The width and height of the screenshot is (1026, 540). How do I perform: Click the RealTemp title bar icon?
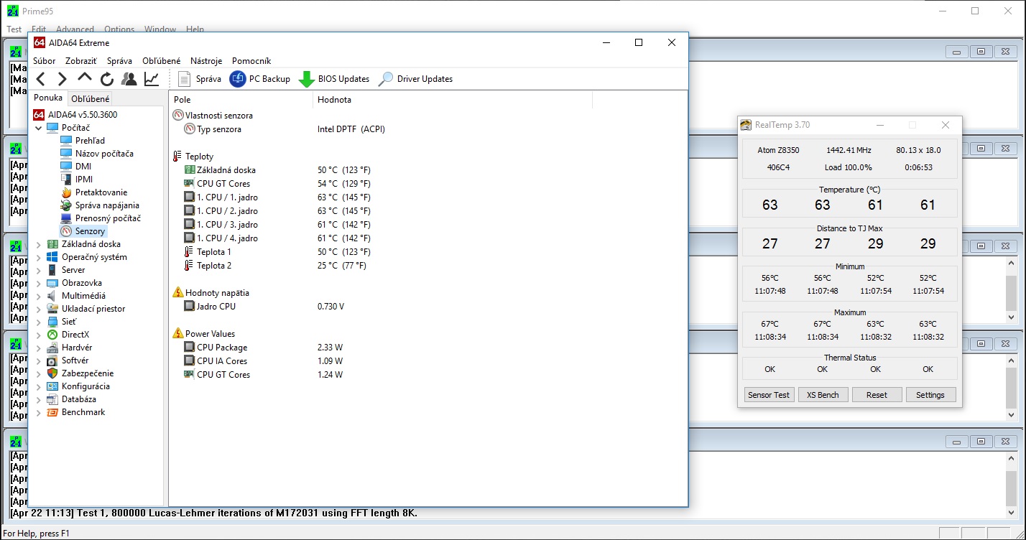747,125
